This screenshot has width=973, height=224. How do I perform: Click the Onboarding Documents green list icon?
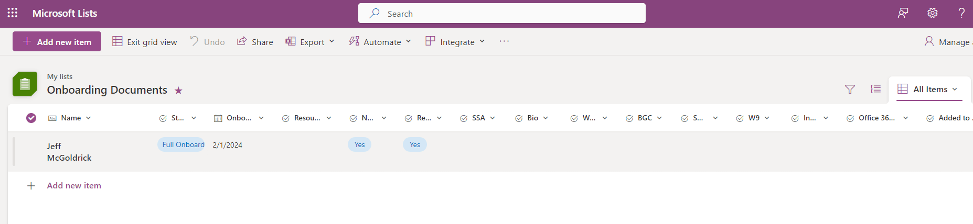(x=25, y=84)
